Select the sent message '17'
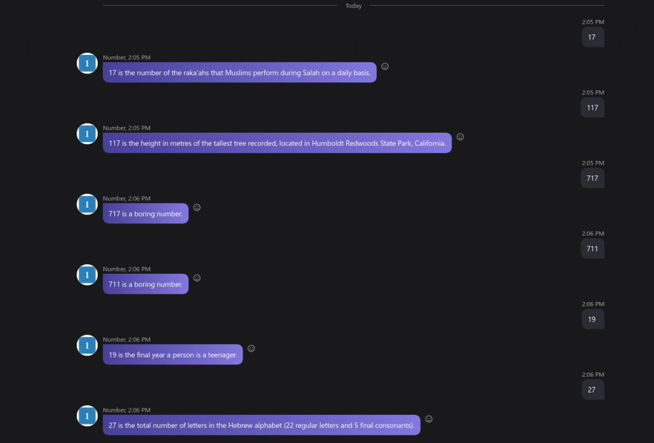The width and height of the screenshot is (654, 443). (x=593, y=37)
